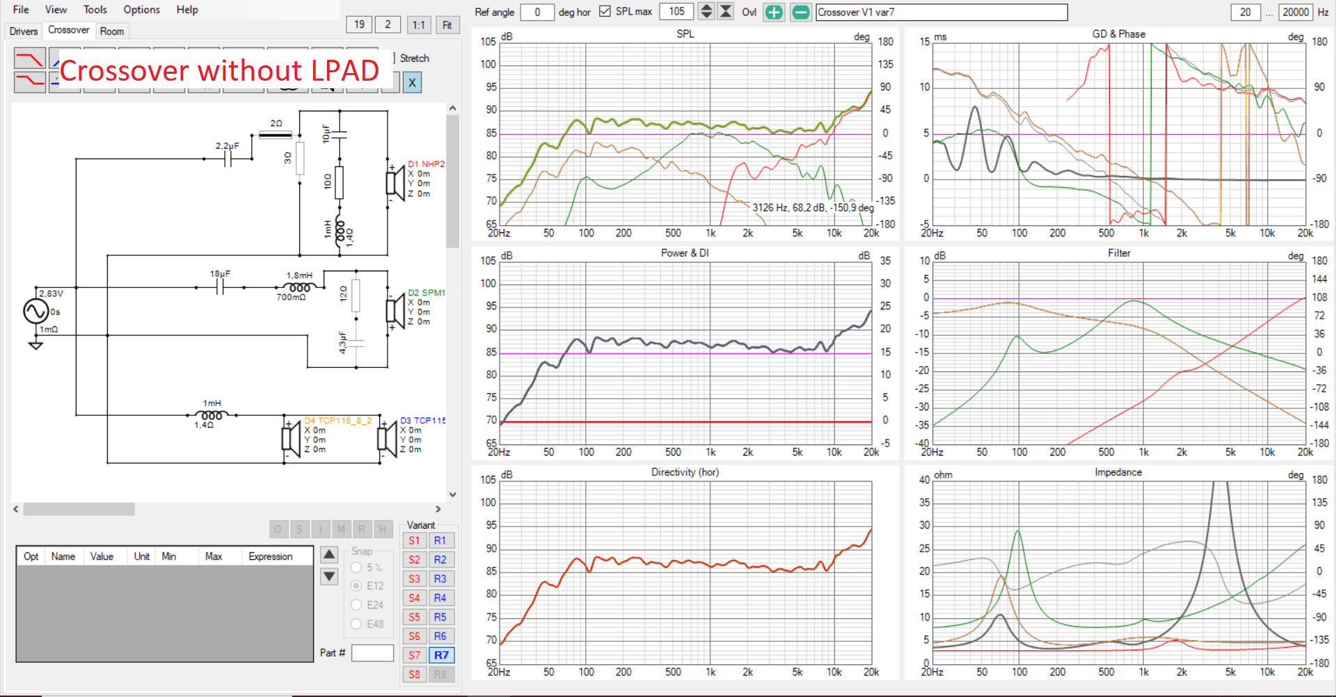Viewport: 1336px width, 697px height.
Task: Save variant with S8 button
Action: (x=414, y=674)
